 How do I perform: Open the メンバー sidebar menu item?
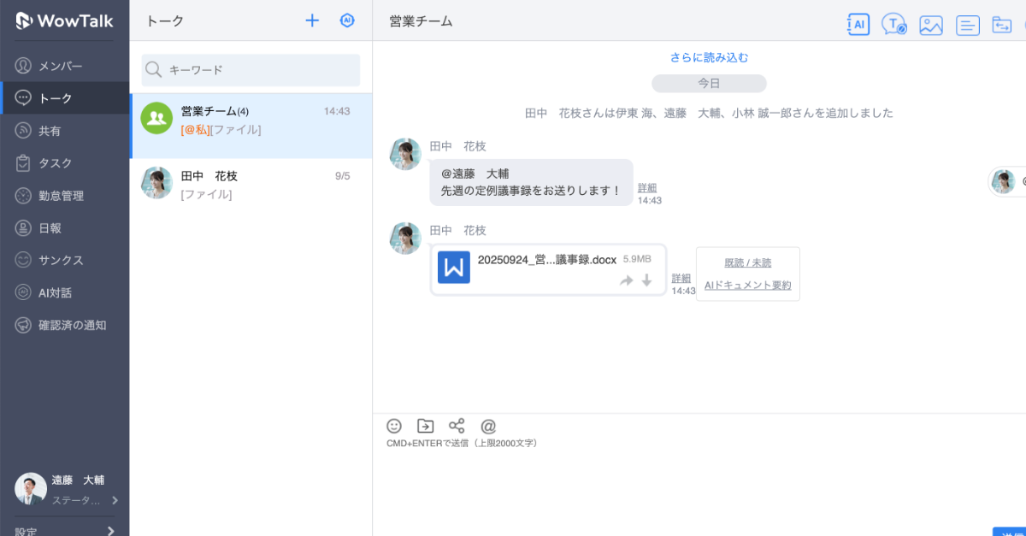(x=60, y=66)
